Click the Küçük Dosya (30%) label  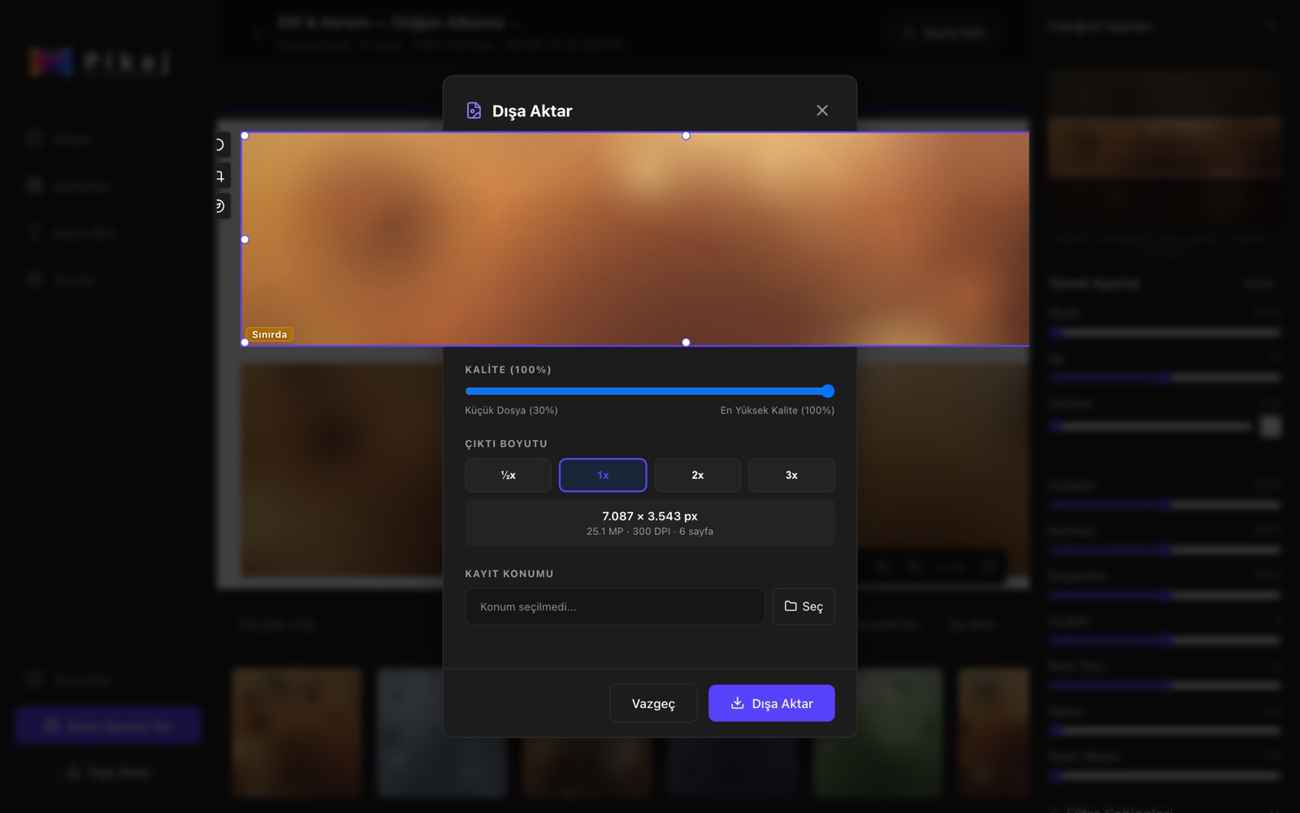click(511, 411)
